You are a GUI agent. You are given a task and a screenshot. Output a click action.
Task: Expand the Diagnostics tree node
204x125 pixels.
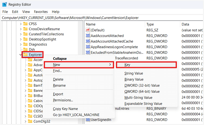coord(21,45)
